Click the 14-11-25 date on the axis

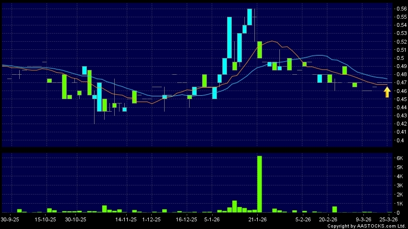pyautogui.click(x=126, y=219)
